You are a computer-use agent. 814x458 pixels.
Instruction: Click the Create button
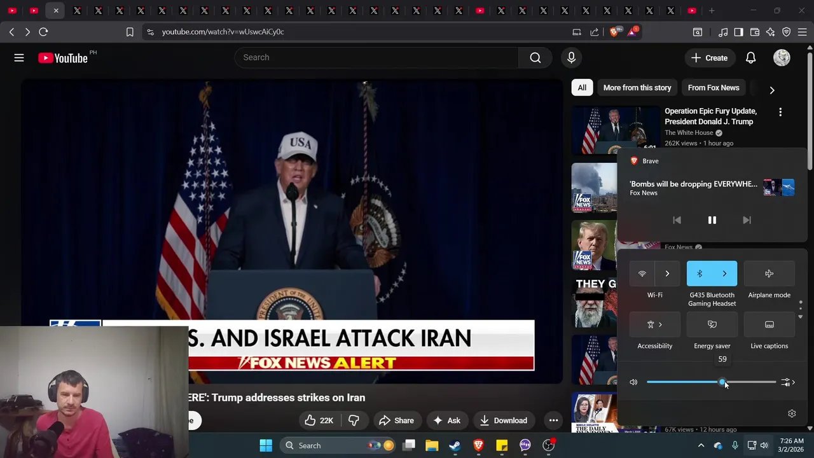click(x=710, y=58)
